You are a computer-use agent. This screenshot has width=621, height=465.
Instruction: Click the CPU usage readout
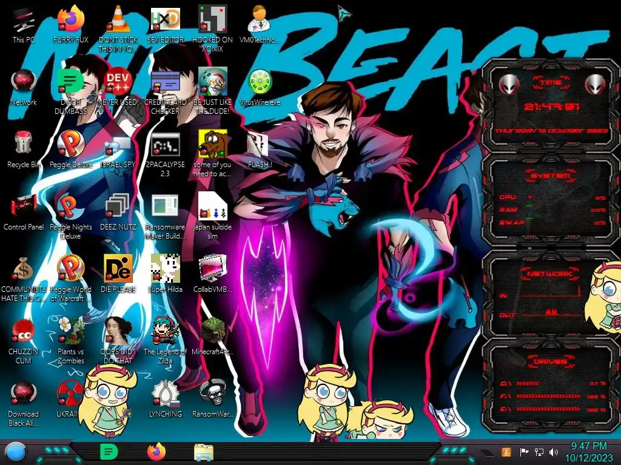[552, 197]
